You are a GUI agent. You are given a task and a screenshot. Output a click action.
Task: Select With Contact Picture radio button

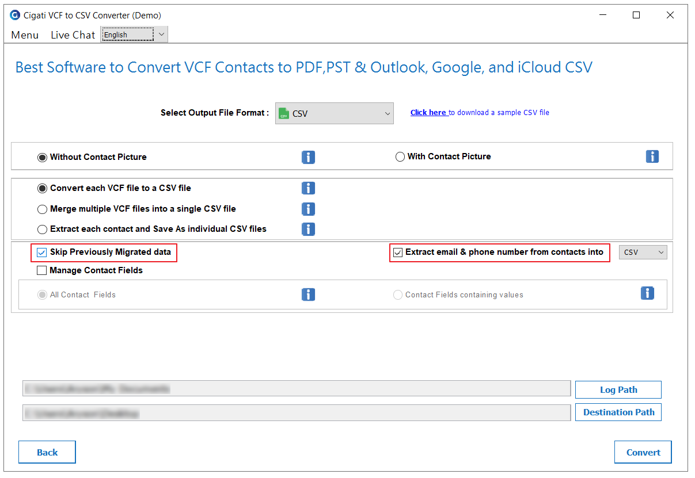point(400,156)
